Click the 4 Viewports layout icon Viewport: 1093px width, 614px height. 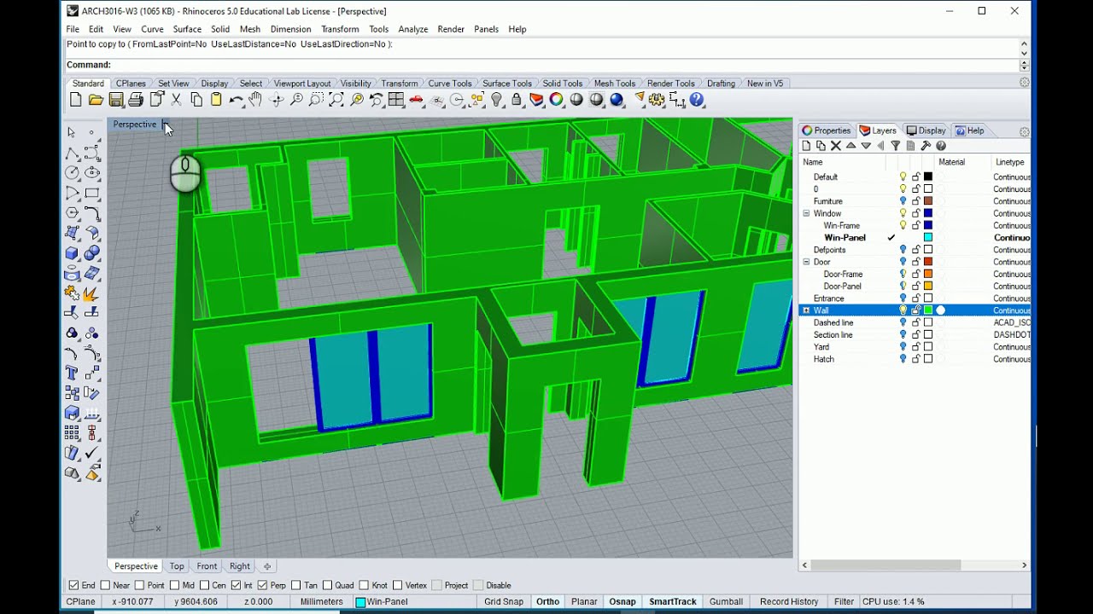pos(396,100)
